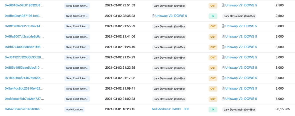The image size is (295, 116).
Task: Click contract icon in the 21:22:55 row
Action: click(x=223, y=68)
